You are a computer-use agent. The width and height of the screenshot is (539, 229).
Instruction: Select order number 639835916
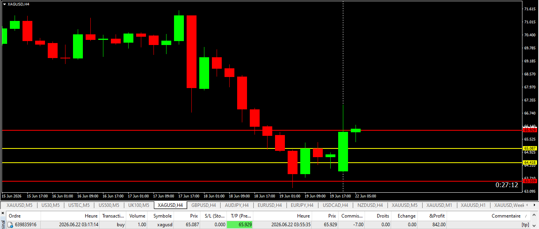[x=26, y=225]
